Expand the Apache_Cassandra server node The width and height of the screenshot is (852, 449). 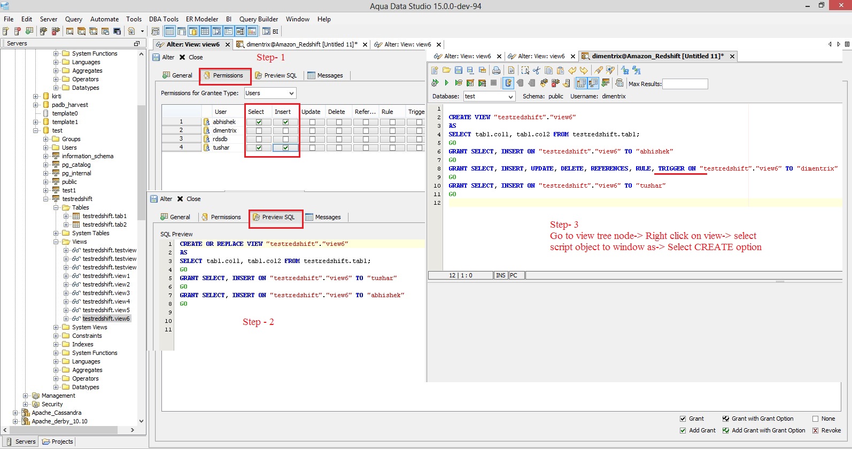tap(16, 413)
